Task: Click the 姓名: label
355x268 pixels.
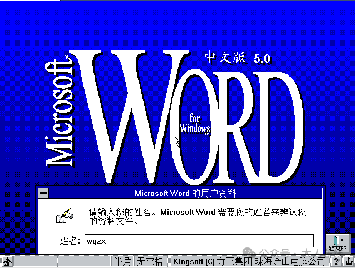Action: coord(70,241)
